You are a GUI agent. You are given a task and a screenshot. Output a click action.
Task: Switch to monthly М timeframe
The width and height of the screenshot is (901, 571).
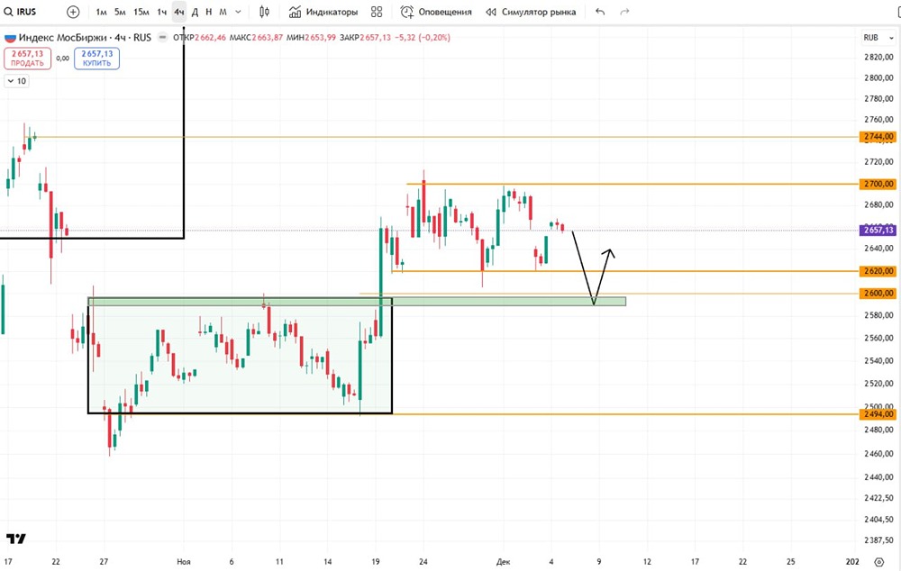(223, 12)
